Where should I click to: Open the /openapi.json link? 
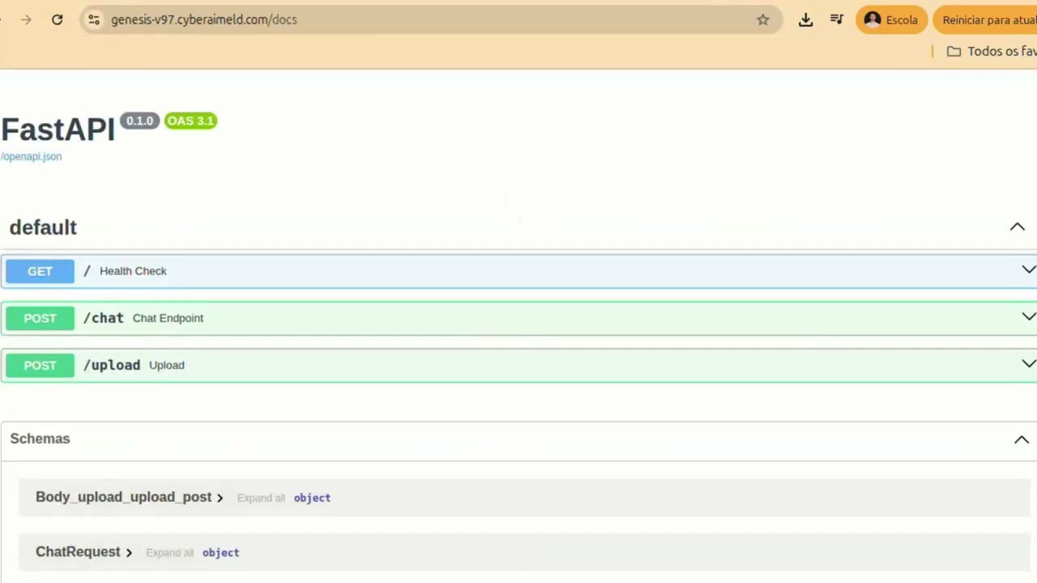[31, 156]
